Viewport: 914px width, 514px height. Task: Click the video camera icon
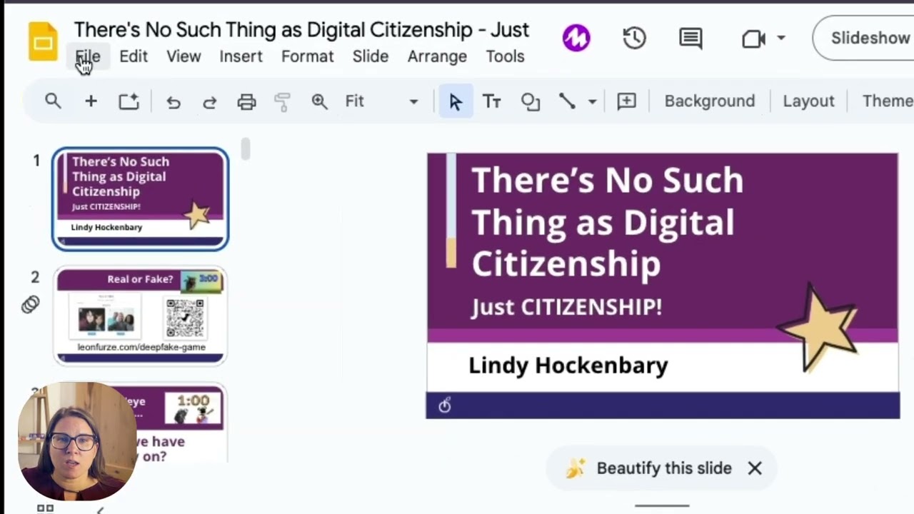tap(754, 38)
